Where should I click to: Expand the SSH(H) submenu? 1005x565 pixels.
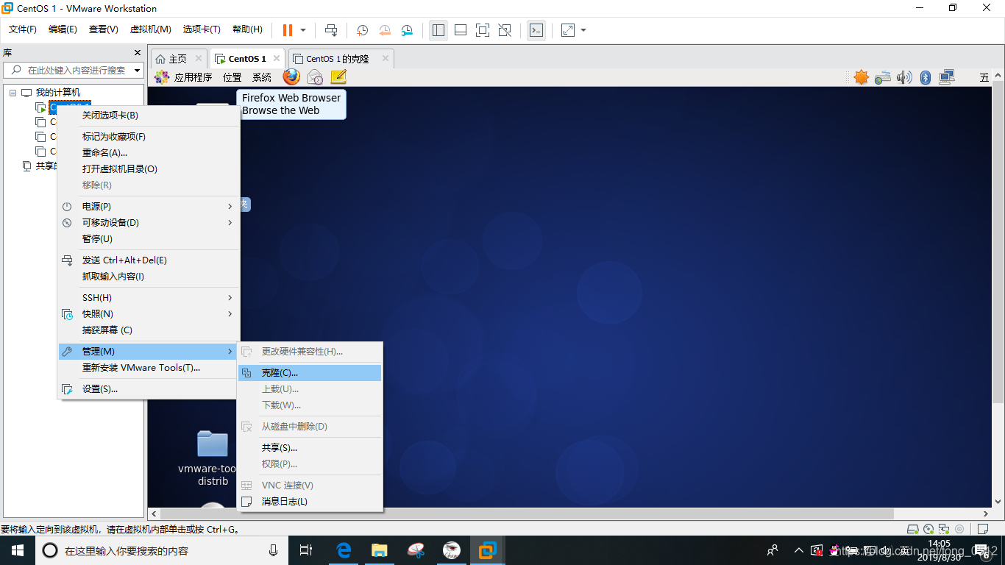[149, 298]
